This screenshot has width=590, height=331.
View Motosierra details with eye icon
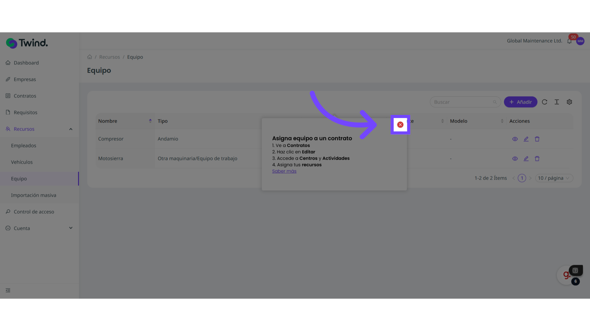pyautogui.click(x=515, y=159)
